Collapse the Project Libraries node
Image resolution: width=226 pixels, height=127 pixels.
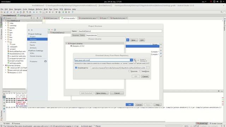click(x=66, y=43)
